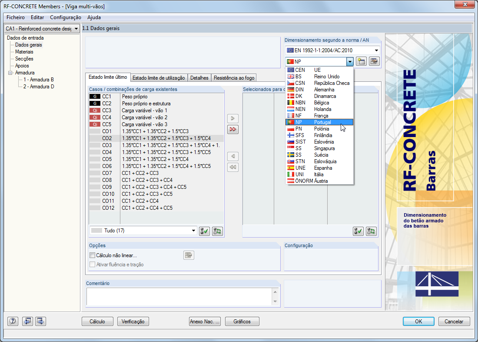The image size is (478, 342).
Task: Select Apoios in the navigation tree
Action: click(22, 66)
